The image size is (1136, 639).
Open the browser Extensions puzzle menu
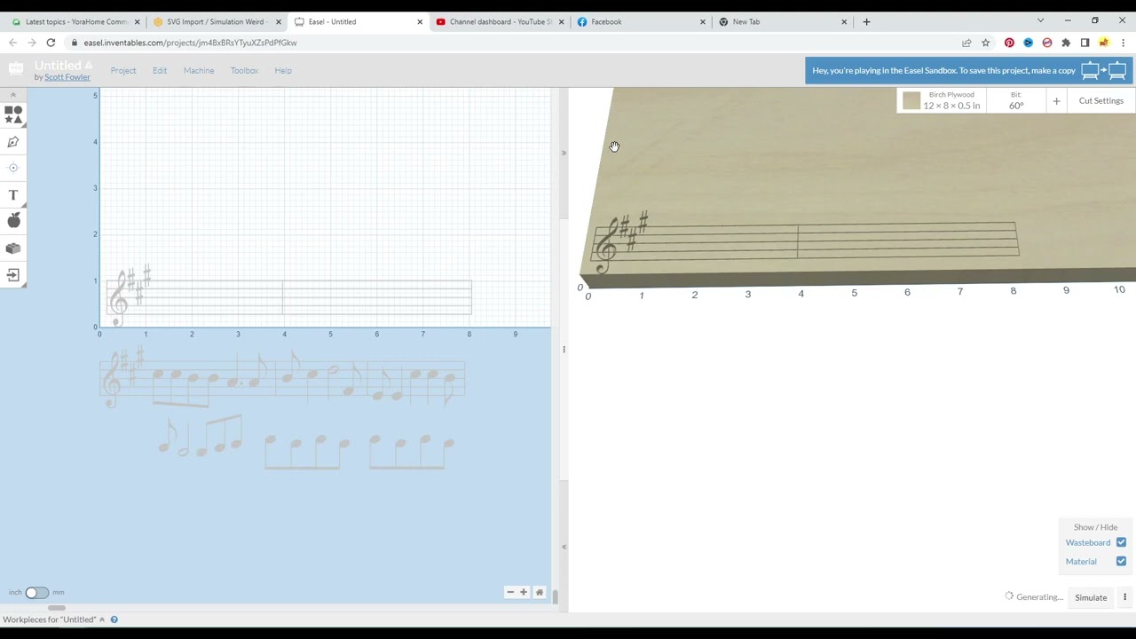pos(1066,43)
